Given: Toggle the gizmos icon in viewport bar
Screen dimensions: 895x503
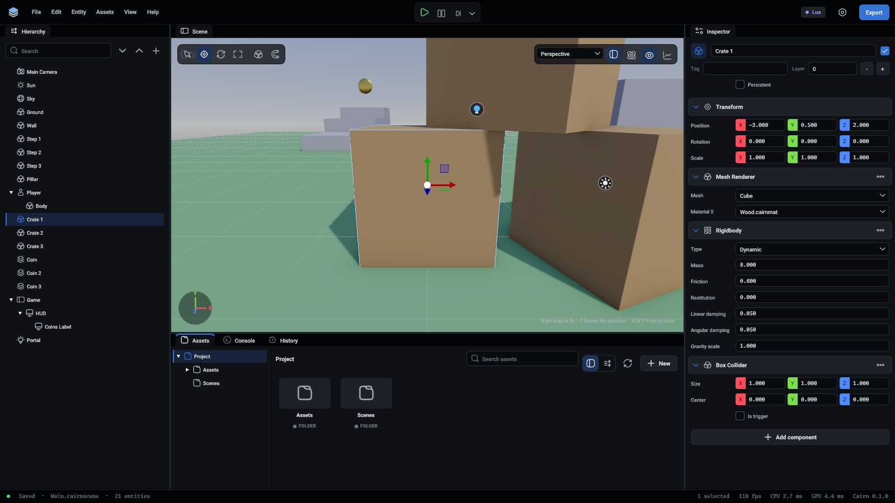Looking at the screenshot, I should click(x=632, y=55).
